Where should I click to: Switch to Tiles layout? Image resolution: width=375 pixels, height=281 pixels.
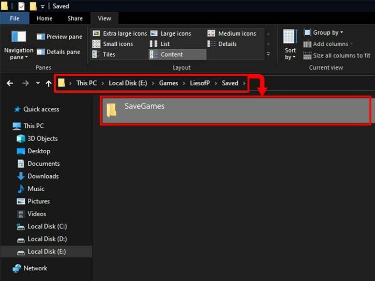pos(104,55)
